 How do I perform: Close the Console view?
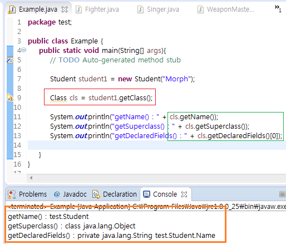pos(184,194)
